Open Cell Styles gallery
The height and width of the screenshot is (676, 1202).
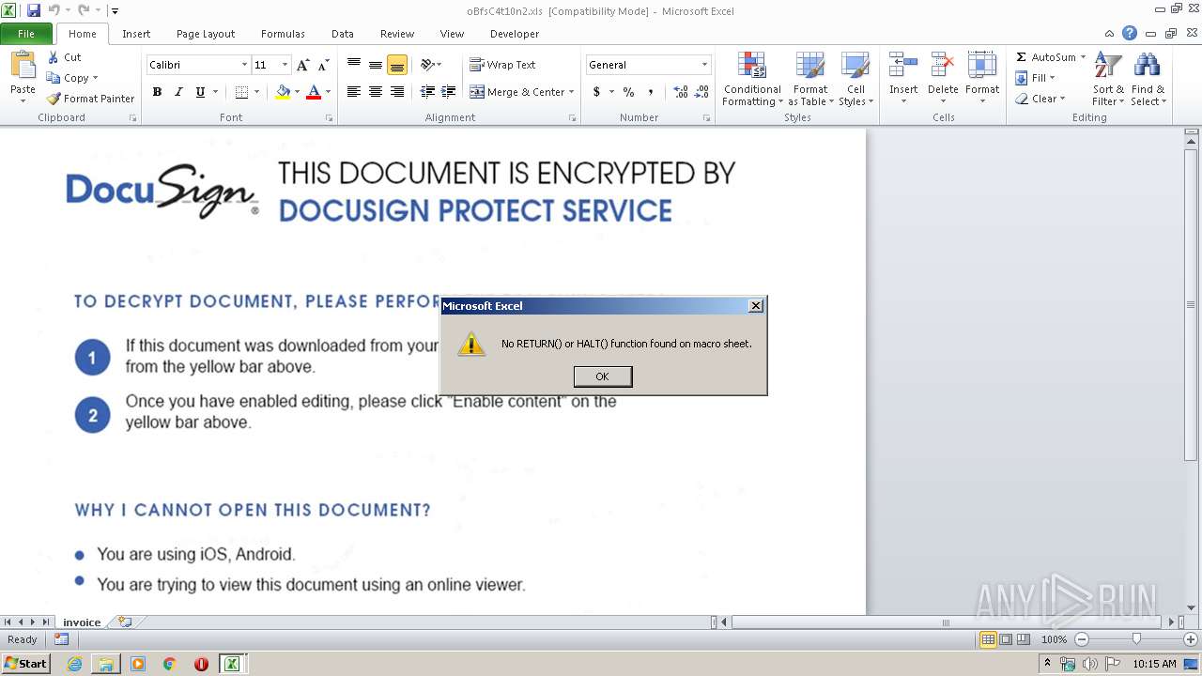[x=855, y=80]
